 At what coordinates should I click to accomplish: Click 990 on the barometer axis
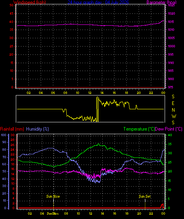coord(171,63)
